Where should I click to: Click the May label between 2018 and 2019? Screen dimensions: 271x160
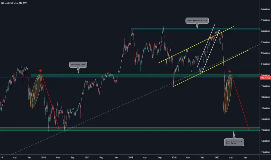[145, 158]
